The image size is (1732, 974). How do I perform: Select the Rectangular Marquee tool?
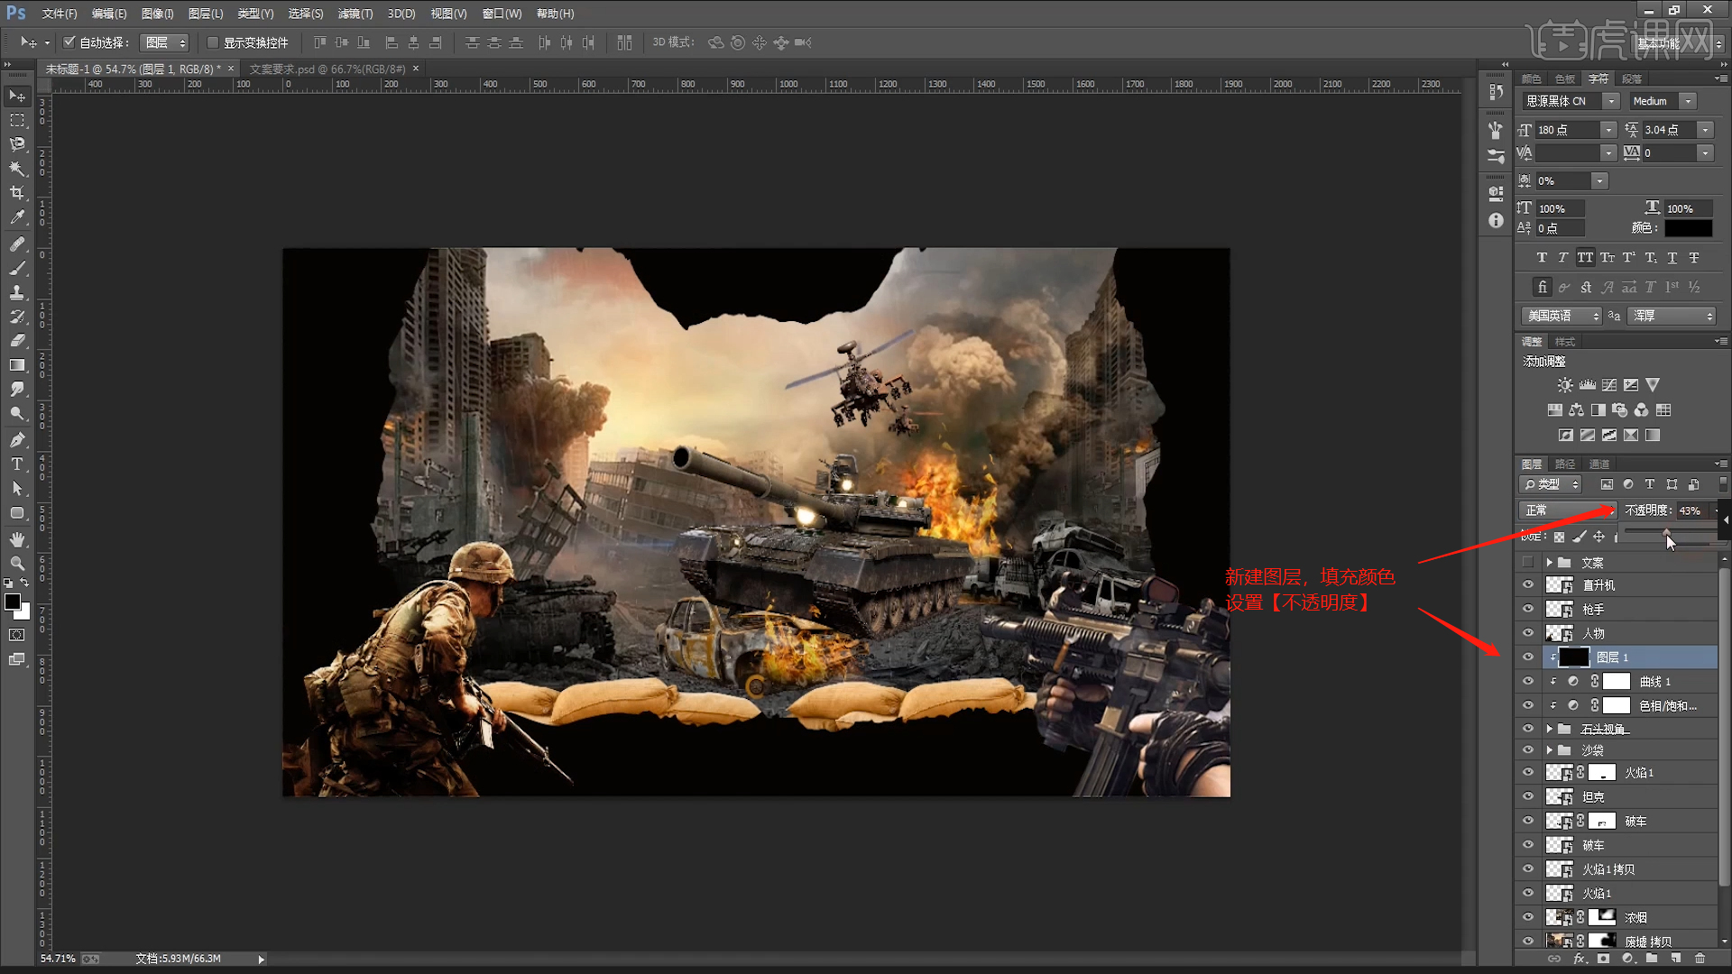pyautogui.click(x=17, y=120)
